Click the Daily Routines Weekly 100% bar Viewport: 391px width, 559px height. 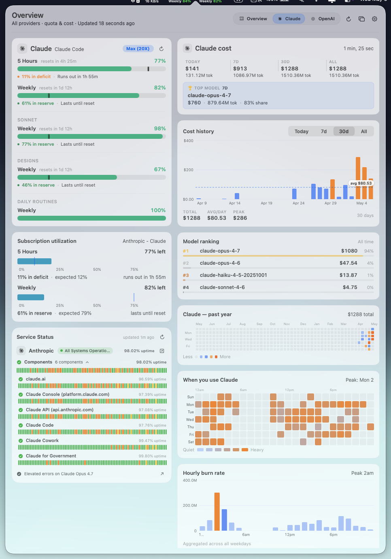(x=91, y=218)
